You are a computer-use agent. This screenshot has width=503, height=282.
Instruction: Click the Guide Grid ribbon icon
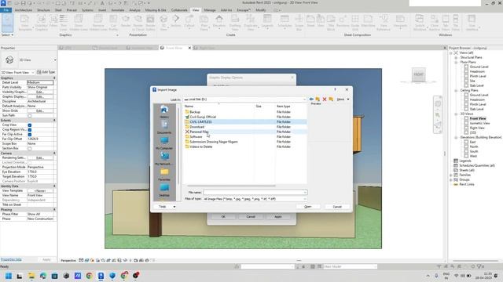click(x=355, y=23)
